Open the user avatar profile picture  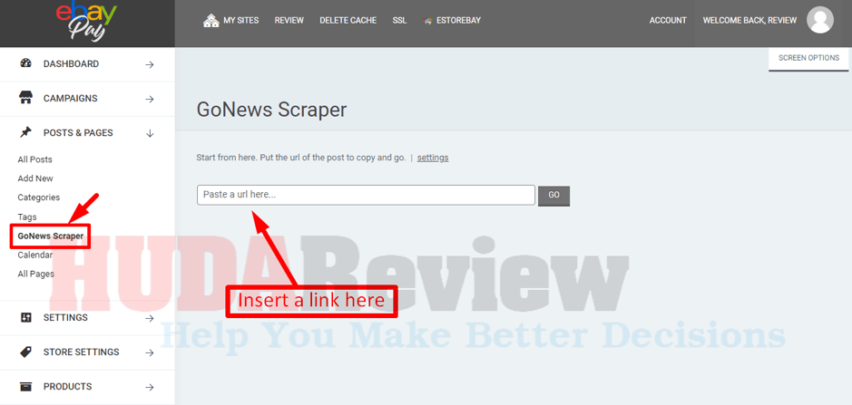[820, 21]
